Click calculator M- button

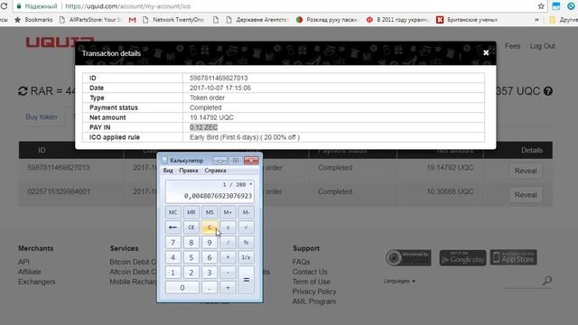click(x=246, y=212)
